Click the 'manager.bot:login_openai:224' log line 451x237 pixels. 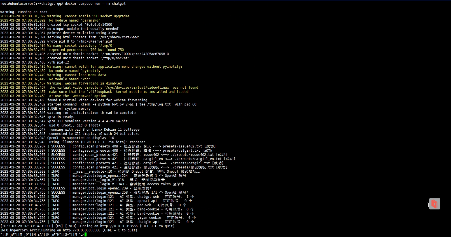93,176
